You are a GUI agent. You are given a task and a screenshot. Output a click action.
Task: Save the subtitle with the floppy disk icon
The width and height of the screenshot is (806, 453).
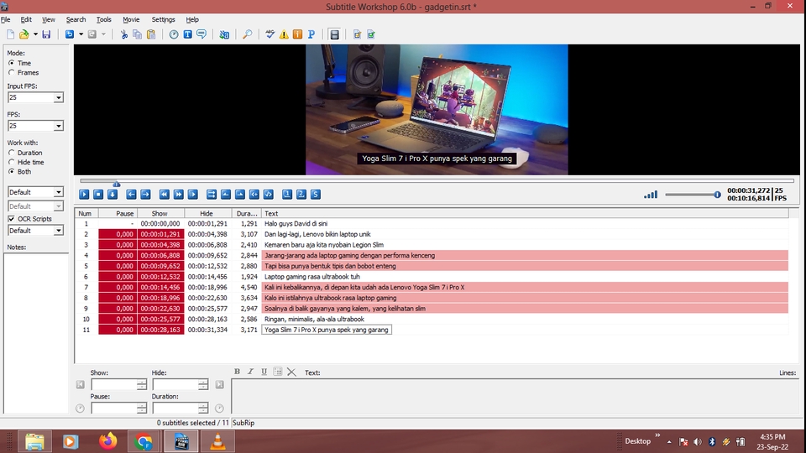(46, 34)
